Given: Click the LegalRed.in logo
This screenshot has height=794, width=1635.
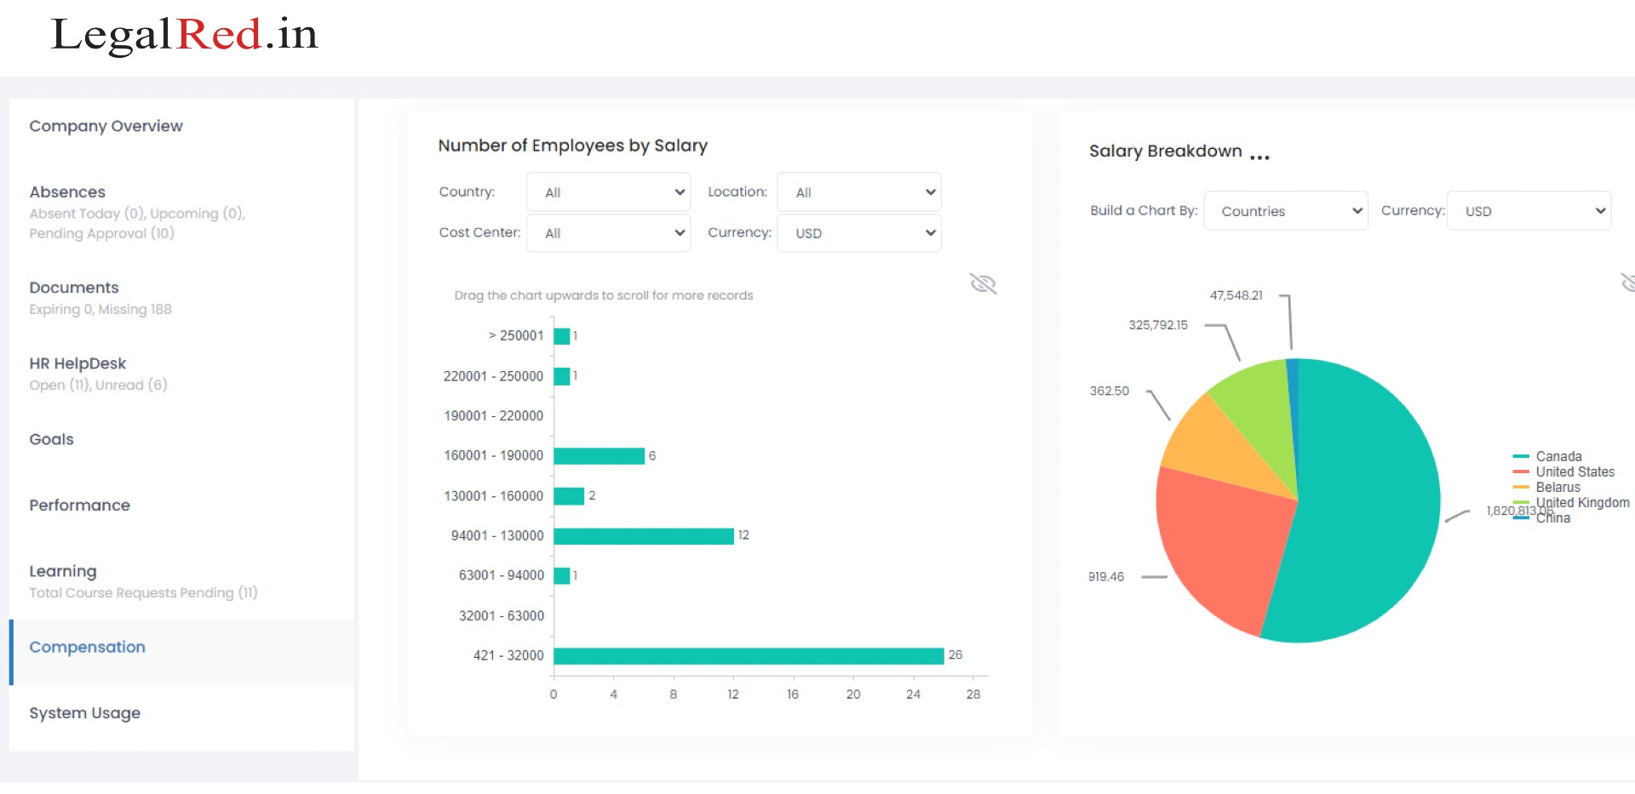Looking at the screenshot, I should [184, 36].
